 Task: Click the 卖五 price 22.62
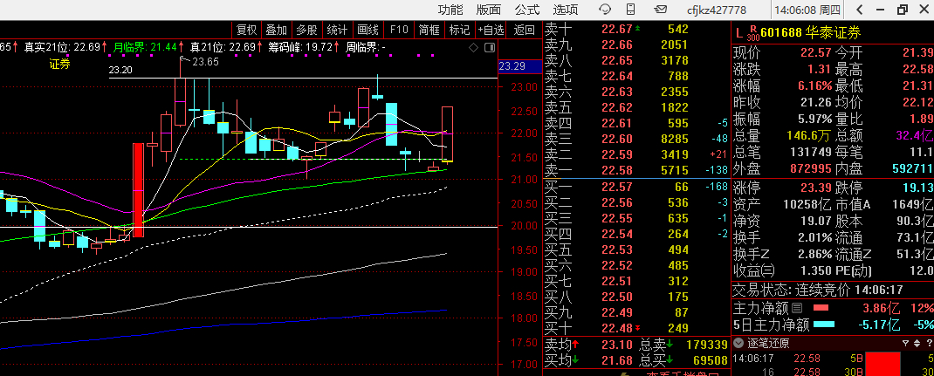[616, 107]
